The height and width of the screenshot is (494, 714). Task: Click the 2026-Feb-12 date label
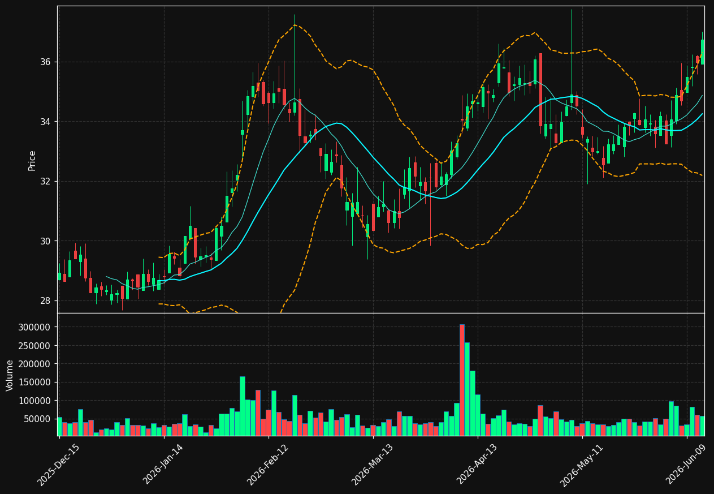267,465
